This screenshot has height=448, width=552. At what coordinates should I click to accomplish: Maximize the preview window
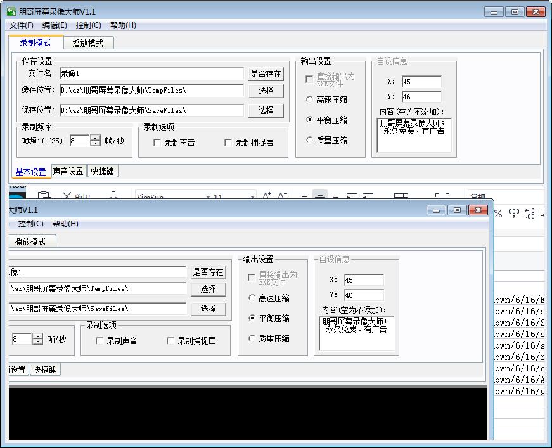tap(458, 210)
